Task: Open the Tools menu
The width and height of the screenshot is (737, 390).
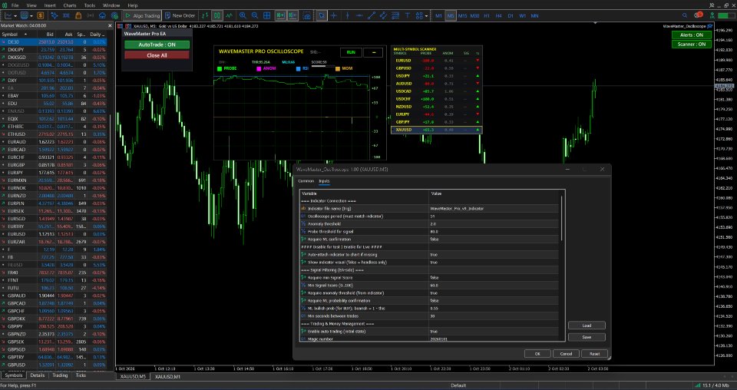Action: (x=89, y=5)
